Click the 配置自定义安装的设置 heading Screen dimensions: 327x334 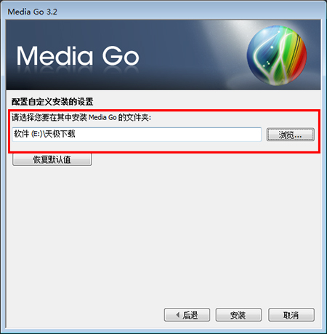(52, 102)
